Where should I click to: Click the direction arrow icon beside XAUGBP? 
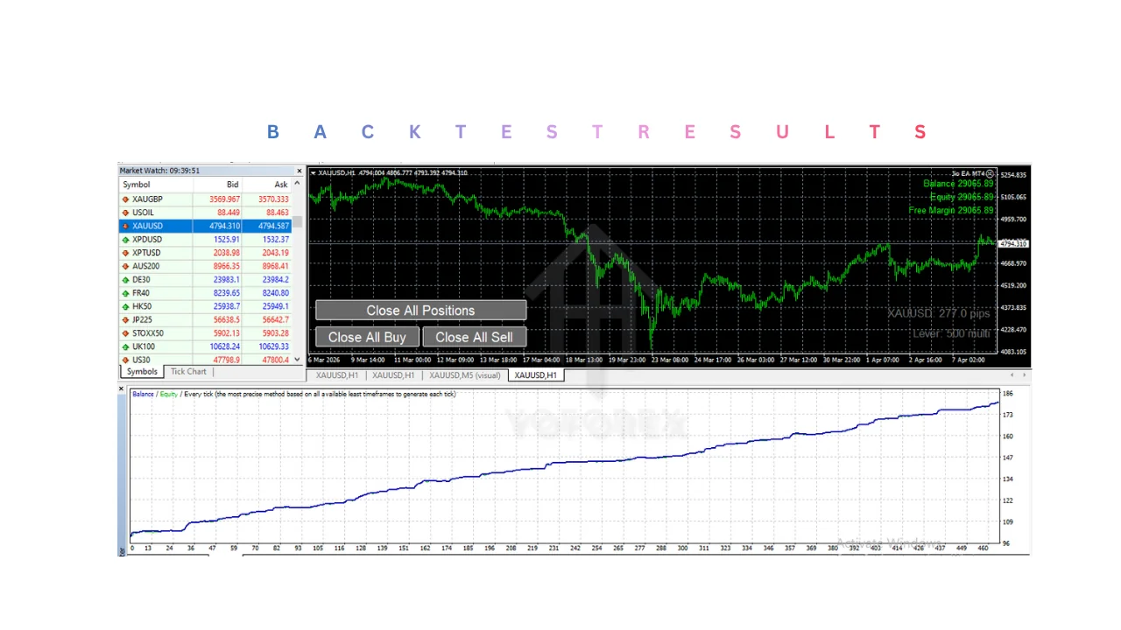coord(125,199)
